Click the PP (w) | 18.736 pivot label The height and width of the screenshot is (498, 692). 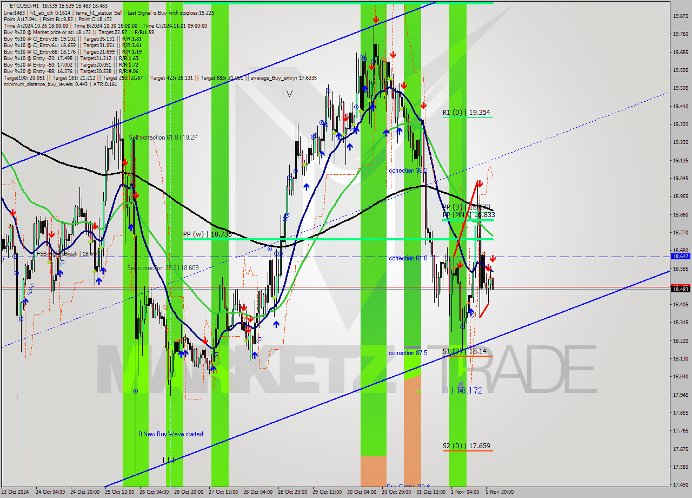207,234
